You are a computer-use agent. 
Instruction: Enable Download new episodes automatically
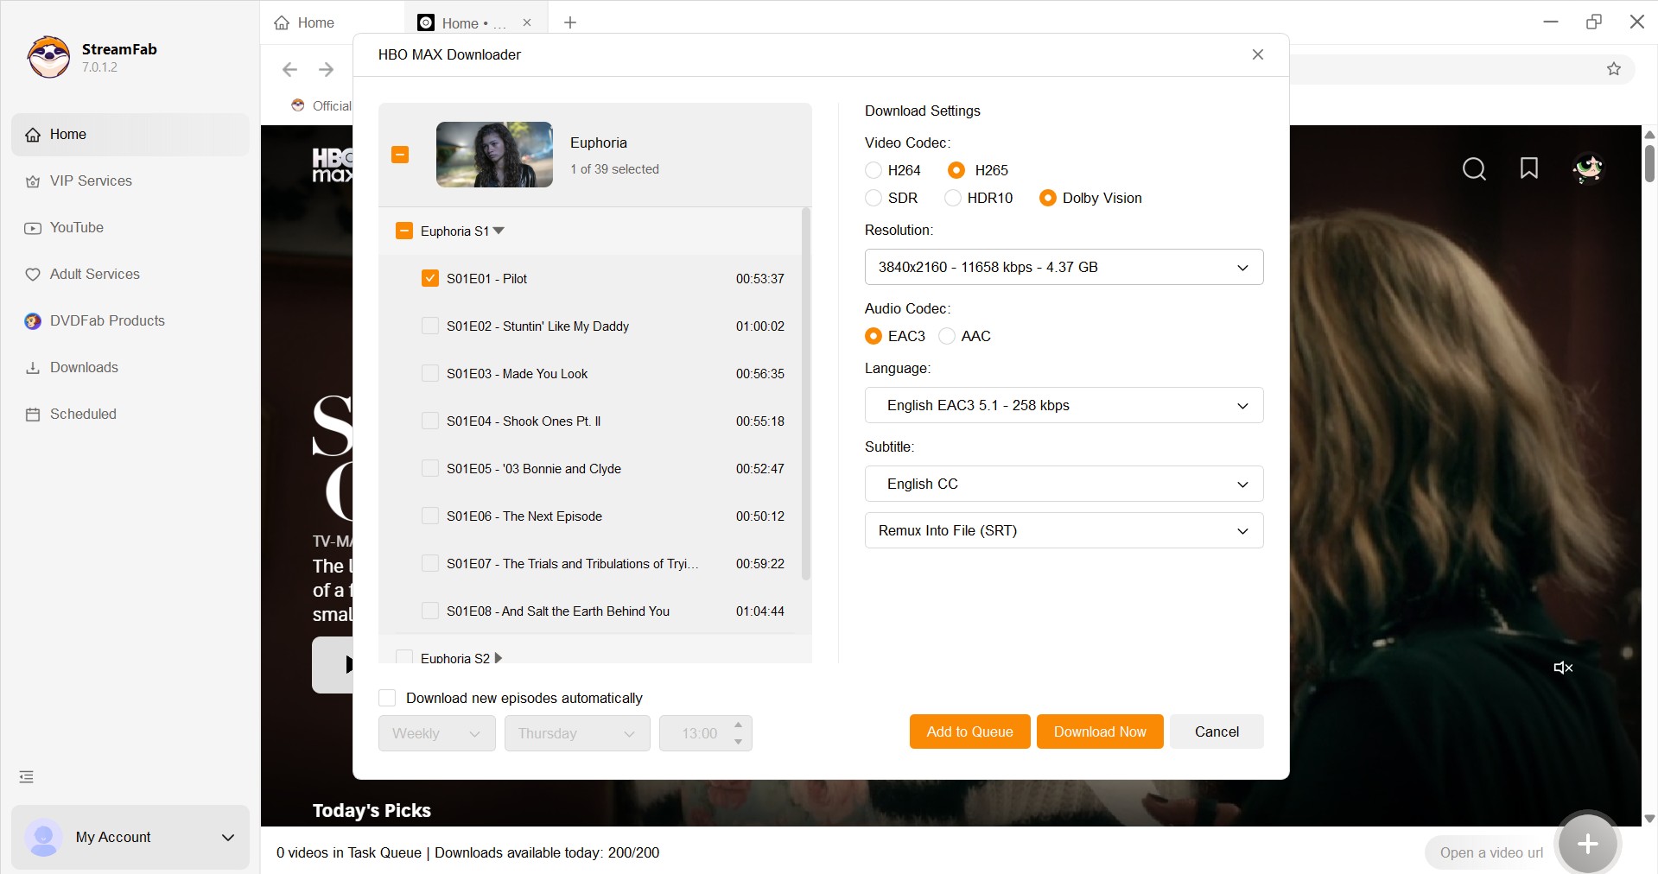386,698
